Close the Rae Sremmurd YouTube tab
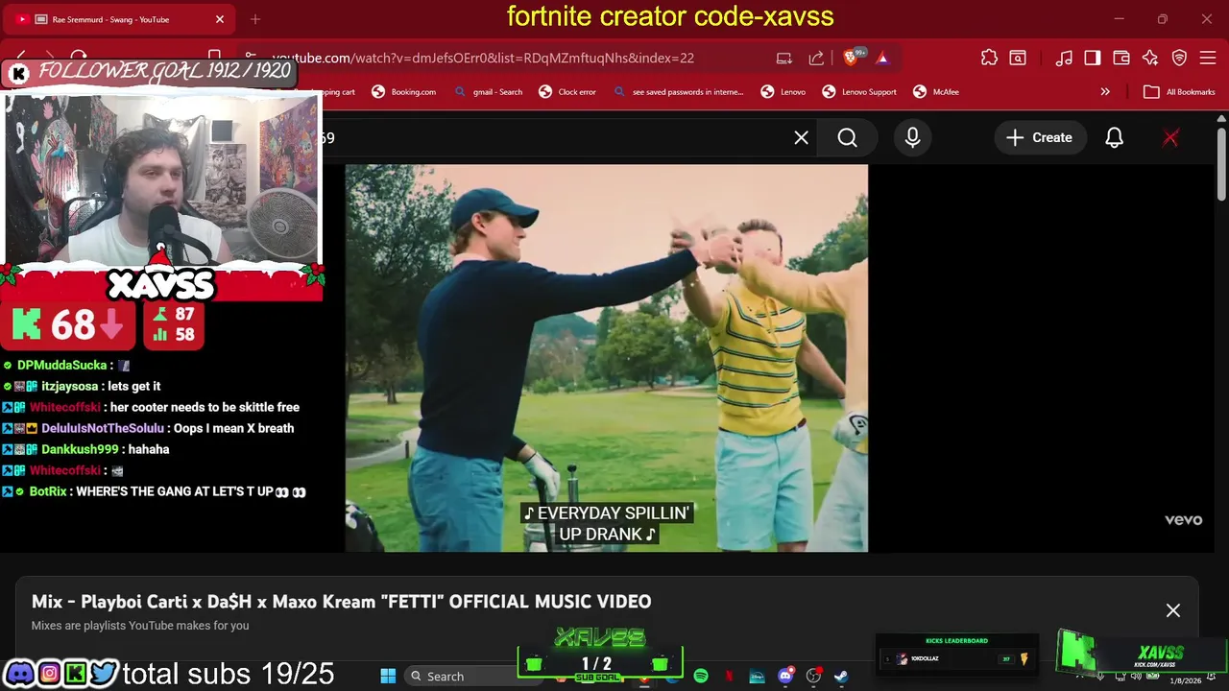 (219, 19)
